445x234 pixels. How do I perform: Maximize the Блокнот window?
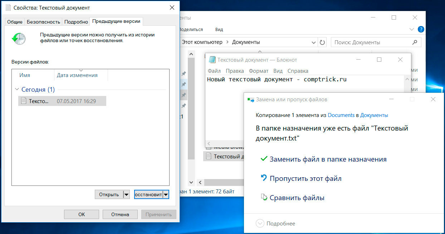[x=379, y=60]
